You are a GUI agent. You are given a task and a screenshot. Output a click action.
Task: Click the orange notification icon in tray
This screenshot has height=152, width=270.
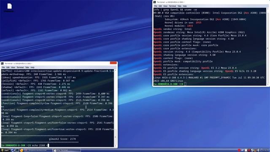point(255,150)
